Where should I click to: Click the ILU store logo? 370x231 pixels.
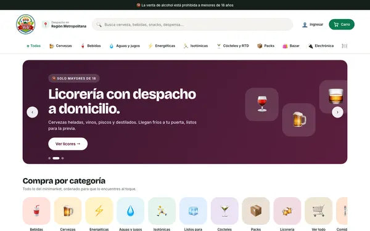26,24
